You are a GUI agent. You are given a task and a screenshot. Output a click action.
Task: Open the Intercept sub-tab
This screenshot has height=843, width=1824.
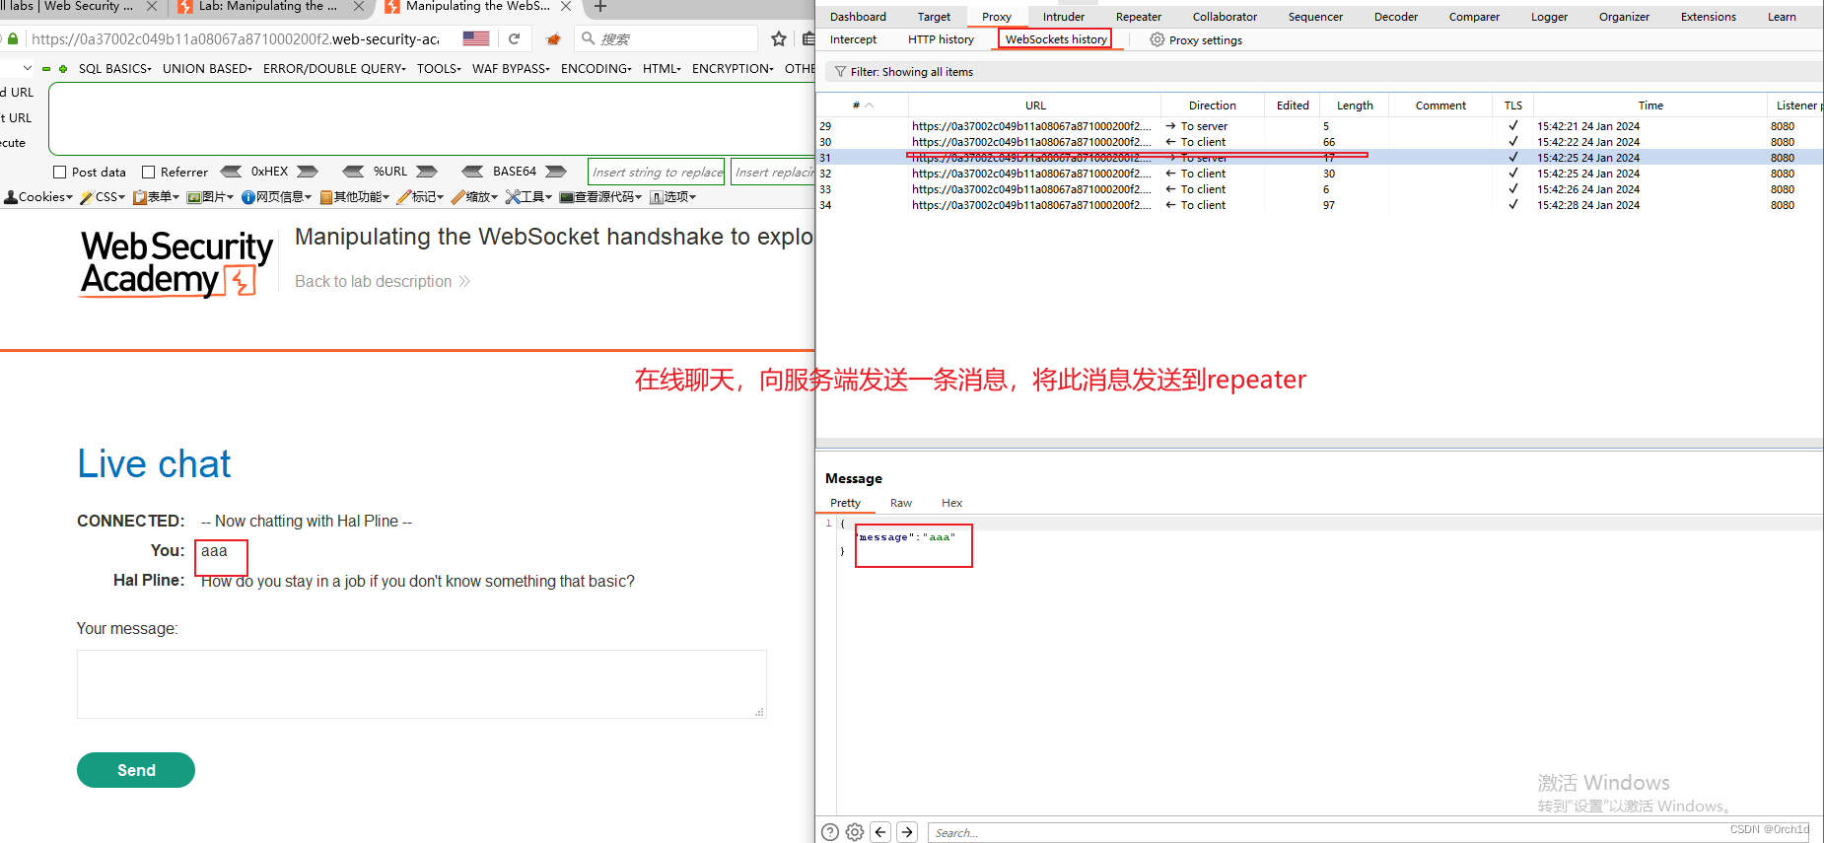pyautogui.click(x=853, y=39)
